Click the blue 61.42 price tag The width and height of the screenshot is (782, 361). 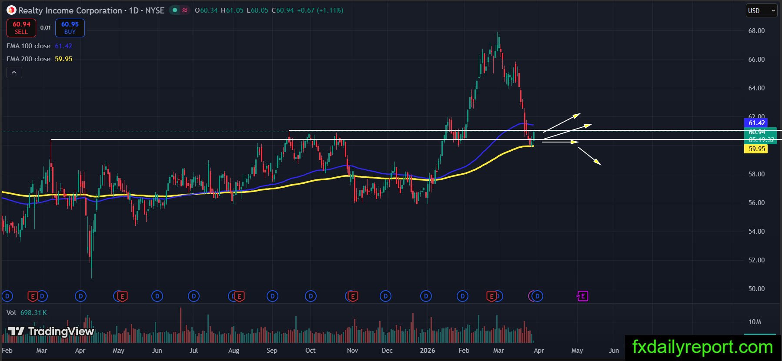point(757,123)
